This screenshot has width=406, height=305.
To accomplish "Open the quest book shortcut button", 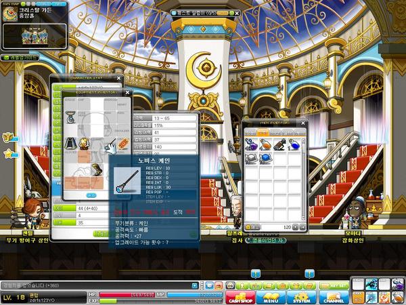I will [x=269, y=285].
